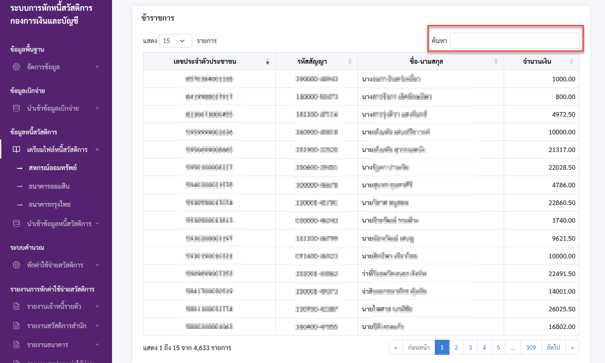
Task: Click the arrow icon beside ธนาคารกรุงไทย
Action: point(19,205)
